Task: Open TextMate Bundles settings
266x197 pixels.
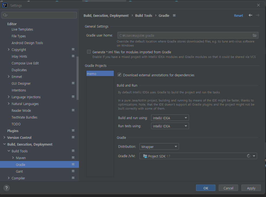Action: tap(24, 117)
